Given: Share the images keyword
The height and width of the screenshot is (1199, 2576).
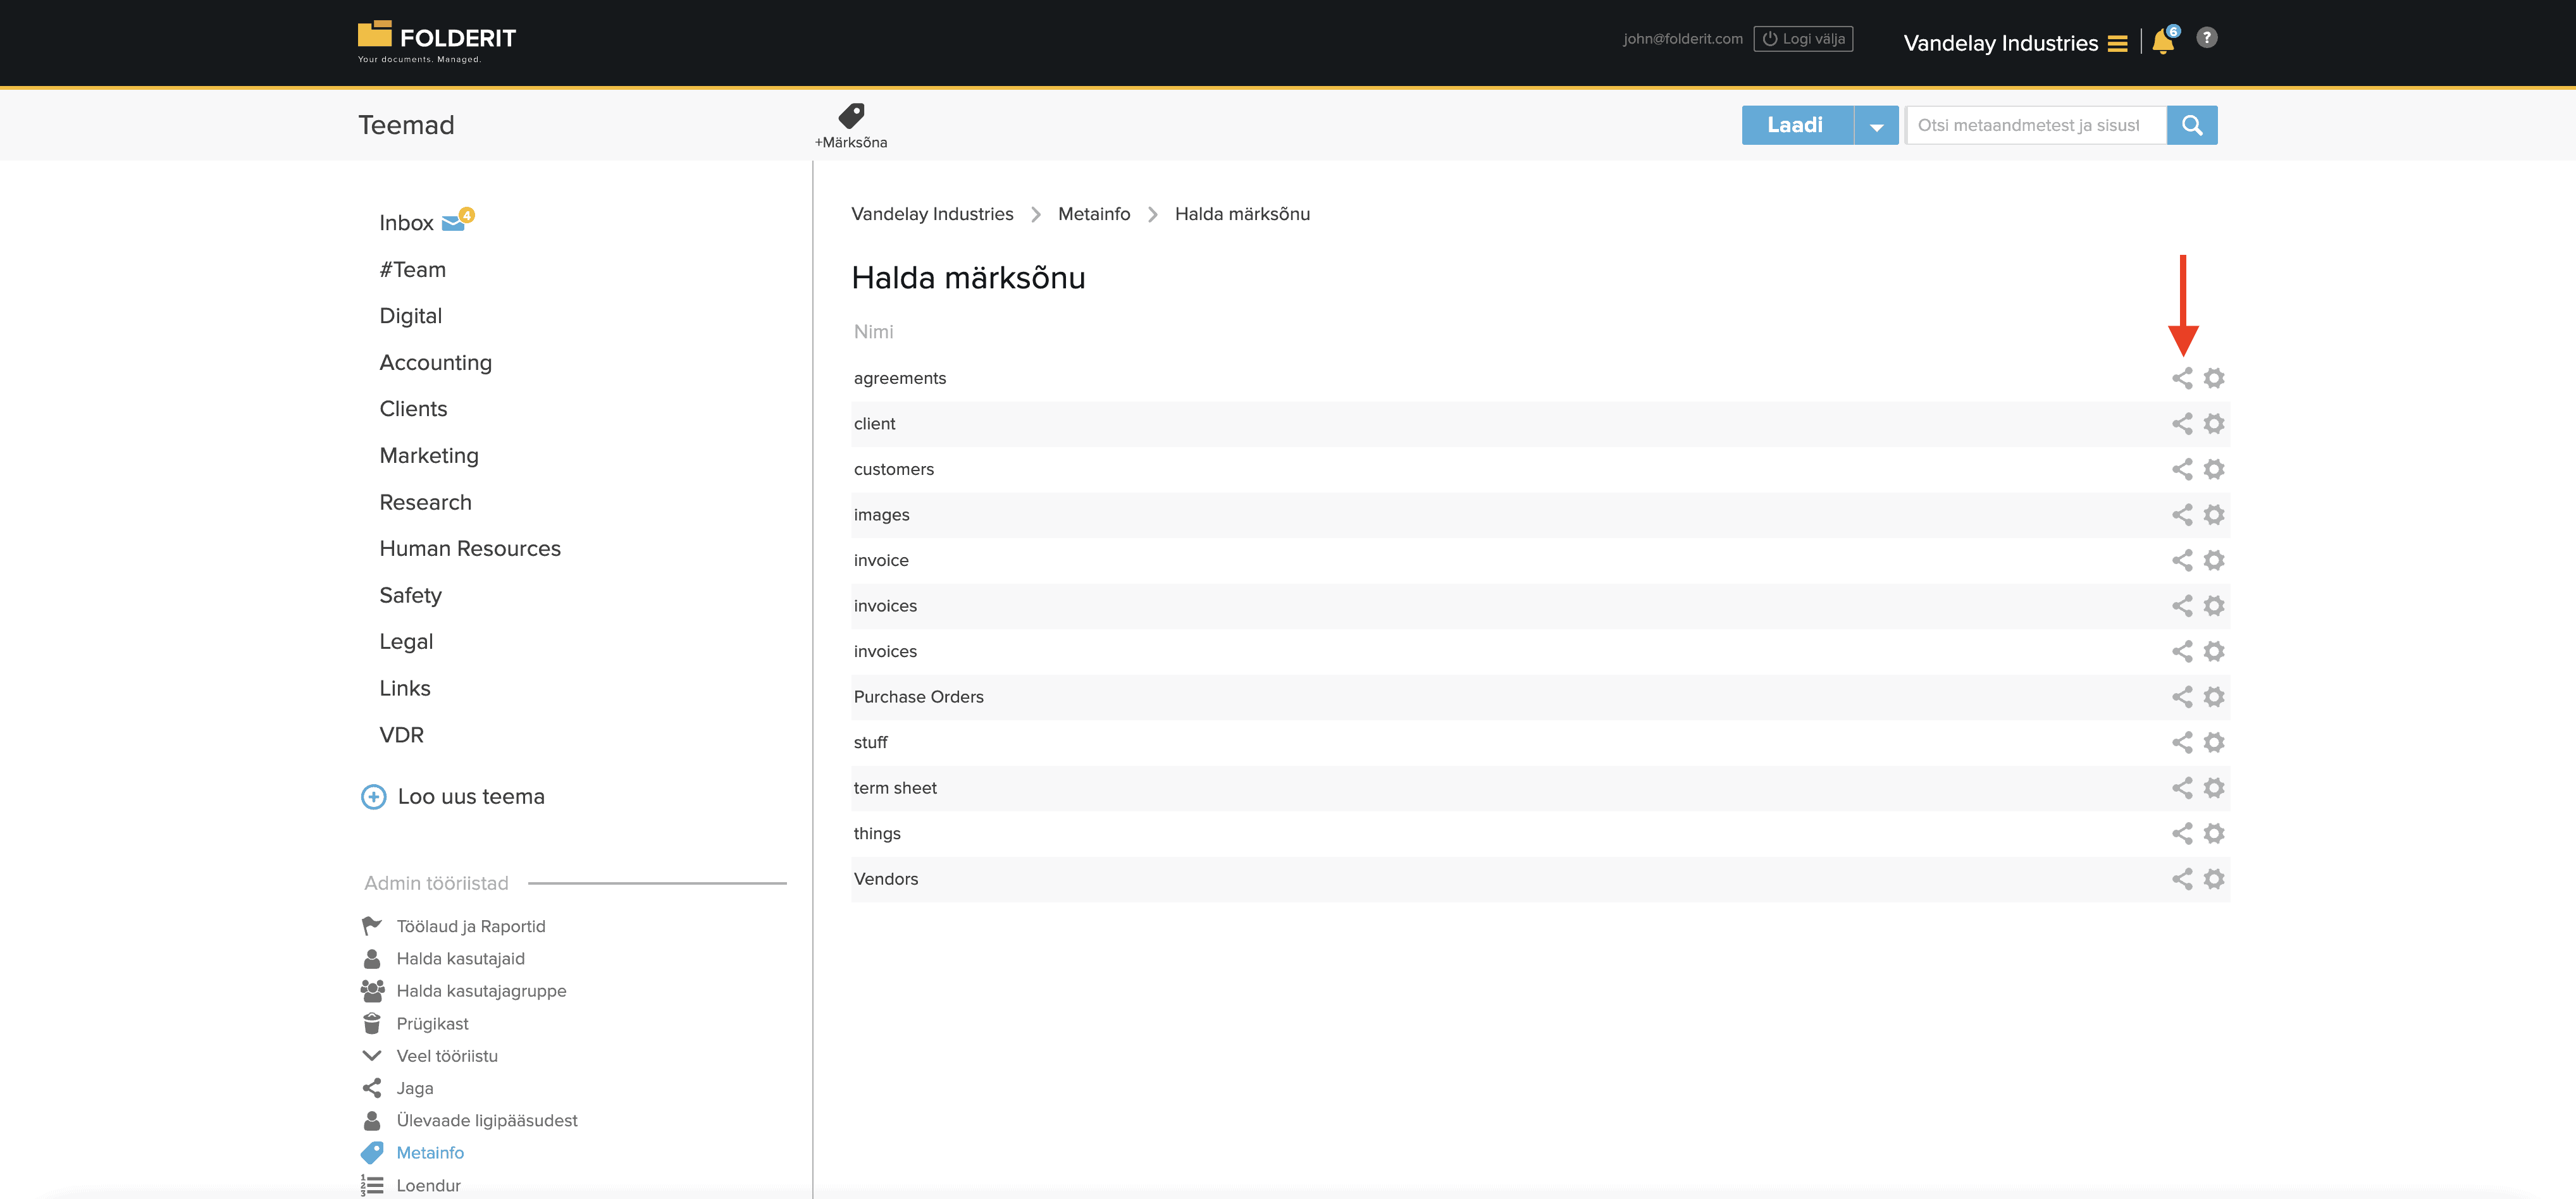Looking at the screenshot, I should click(x=2181, y=515).
